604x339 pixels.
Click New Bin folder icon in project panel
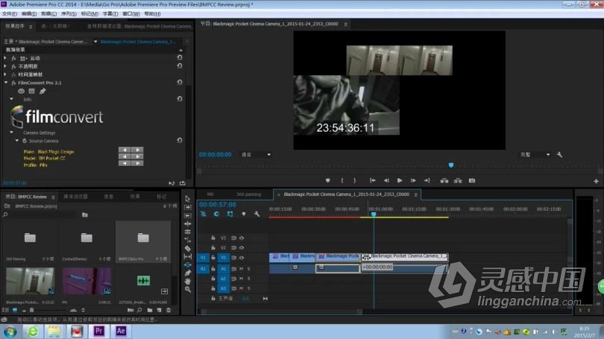coord(150,310)
